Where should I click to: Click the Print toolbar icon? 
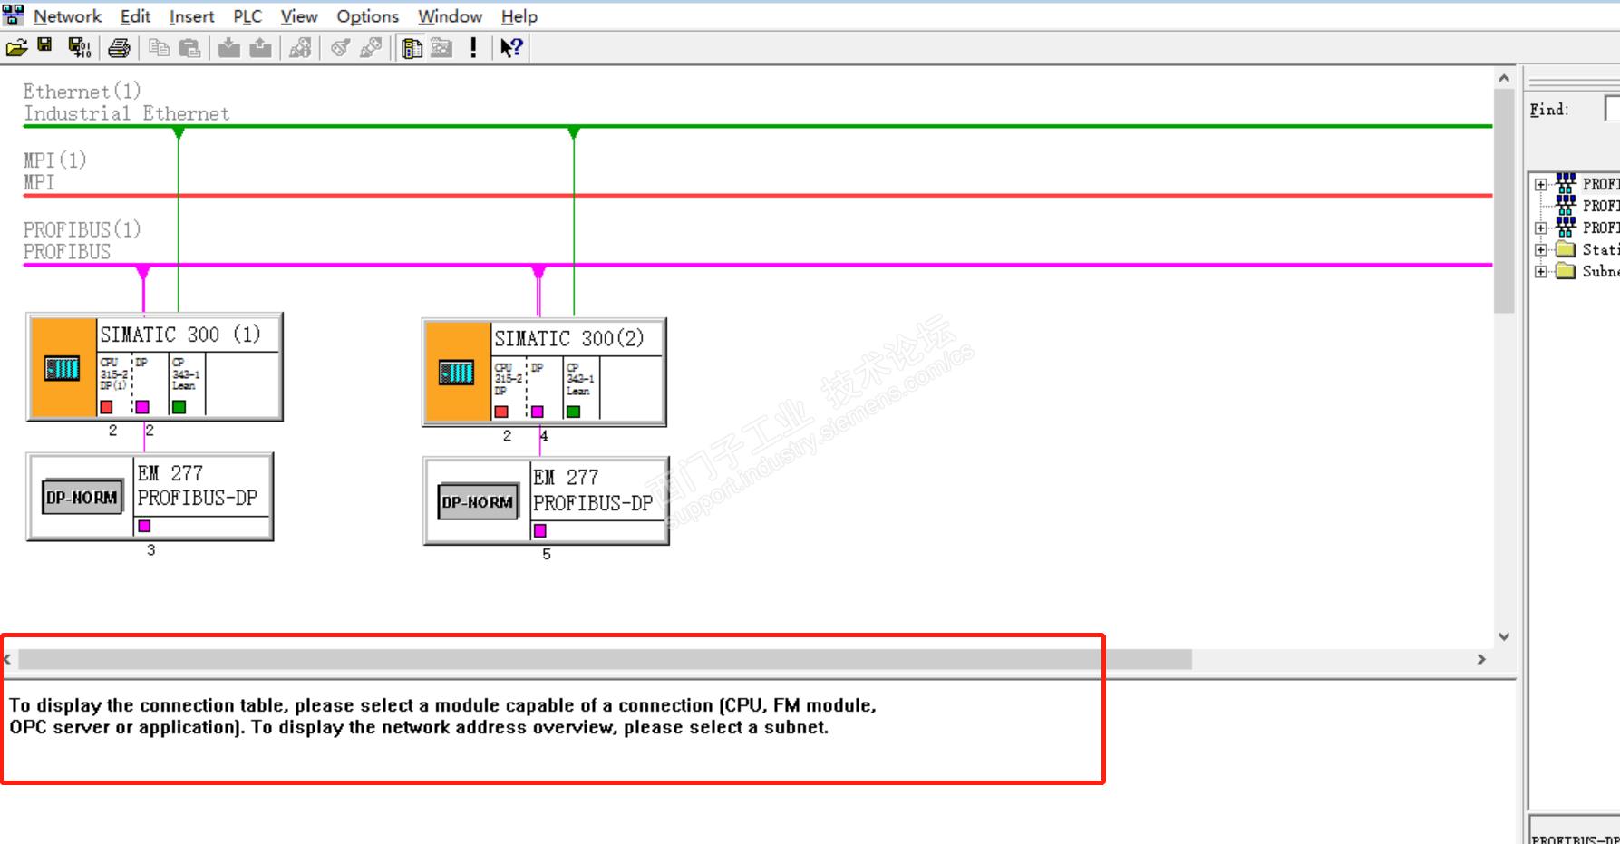pos(119,48)
